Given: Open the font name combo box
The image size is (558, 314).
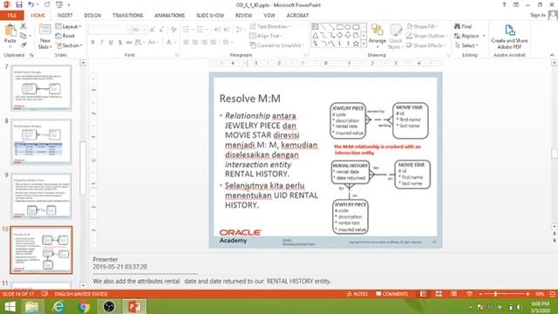Looking at the screenshot, I should coord(109,30).
